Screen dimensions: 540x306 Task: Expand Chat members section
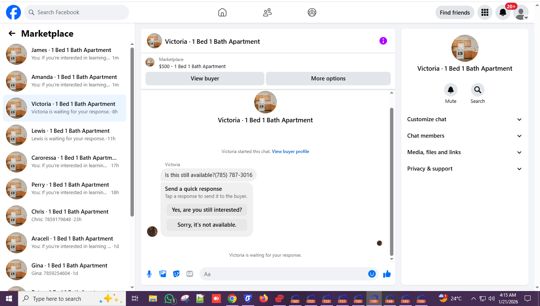(x=465, y=136)
